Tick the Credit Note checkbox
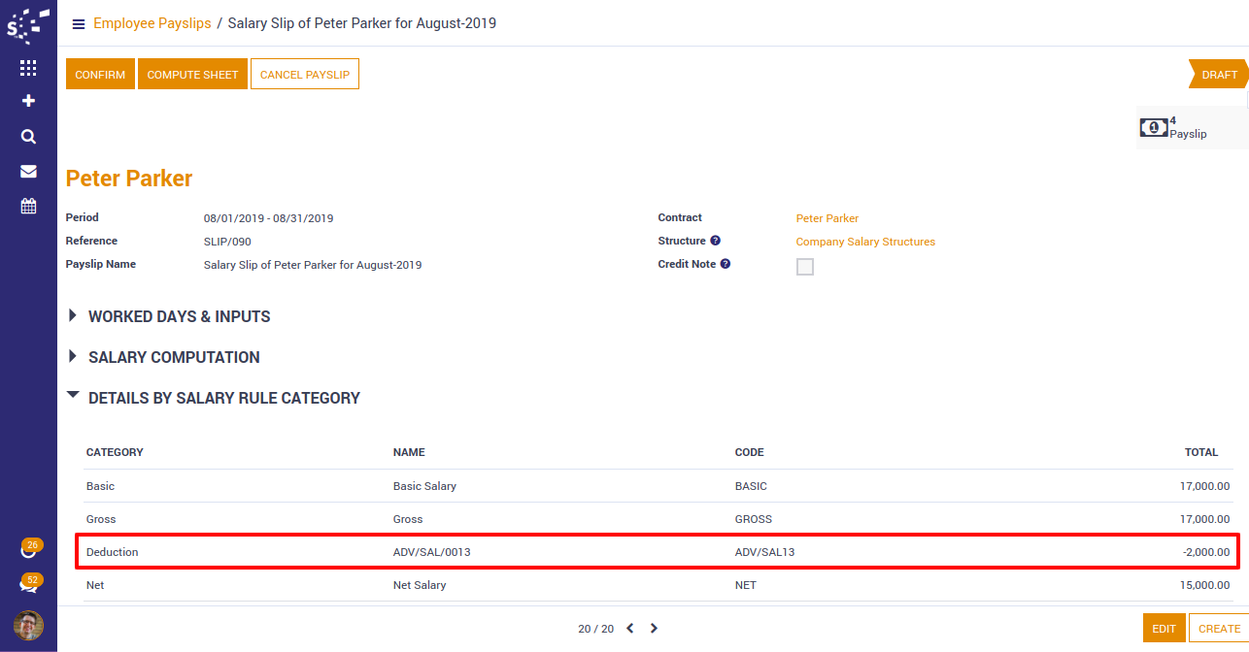Viewport: 1249px width, 652px height. 805,267
